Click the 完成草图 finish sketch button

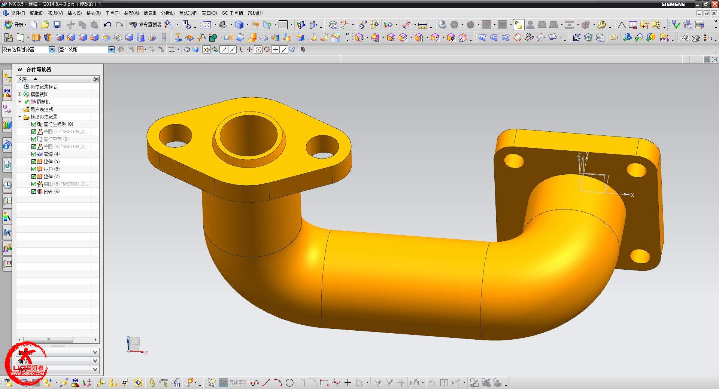click(x=233, y=382)
